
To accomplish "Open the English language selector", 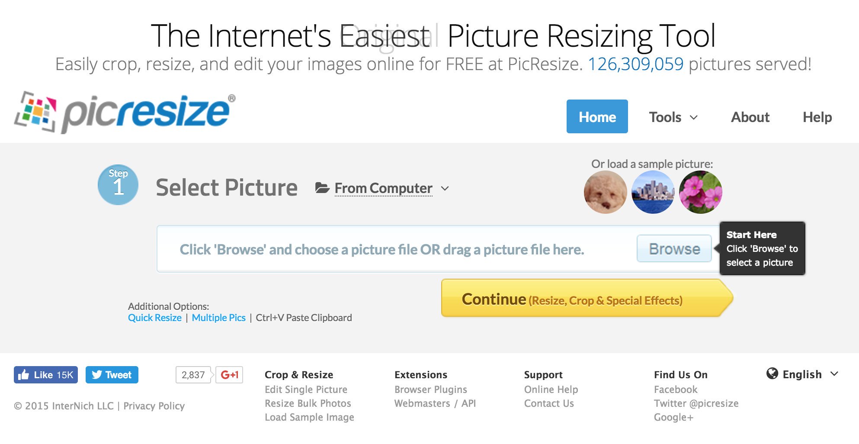I will click(803, 374).
